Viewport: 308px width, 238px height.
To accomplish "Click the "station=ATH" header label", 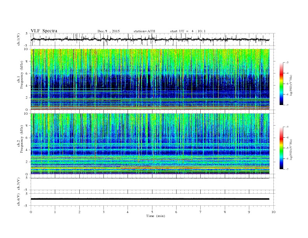I will pyautogui.click(x=144, y=31).
